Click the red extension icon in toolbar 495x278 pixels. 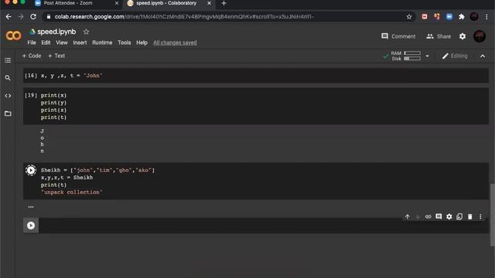tap(425, 17)
